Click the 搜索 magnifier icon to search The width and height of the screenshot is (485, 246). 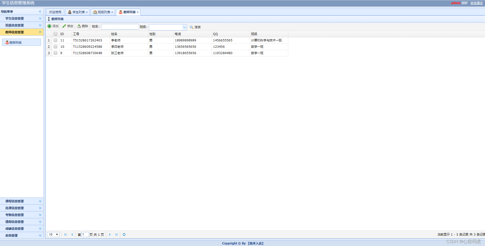pos(191,27)
